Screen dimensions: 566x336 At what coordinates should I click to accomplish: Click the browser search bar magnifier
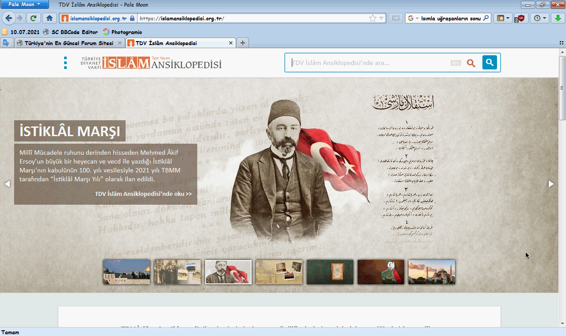[486, 18]
